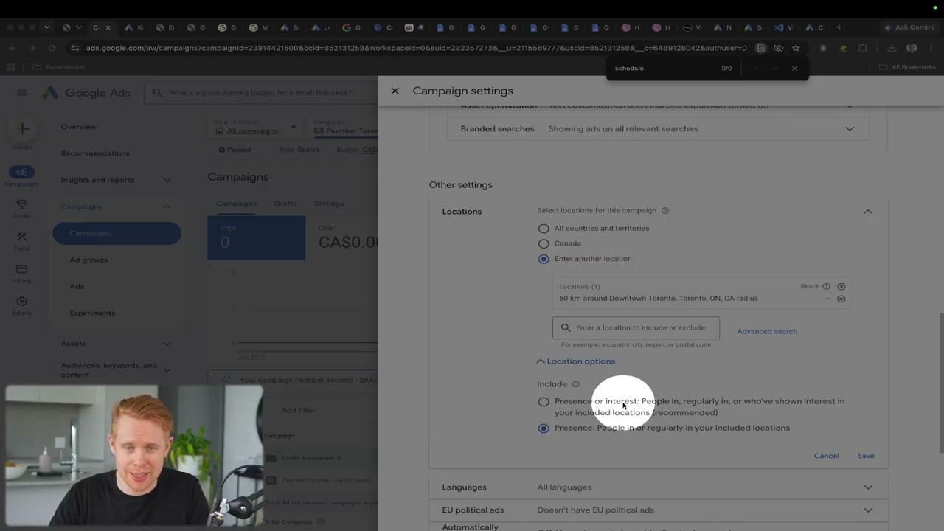Select All countries and territories radio

(x=544, y=229)
